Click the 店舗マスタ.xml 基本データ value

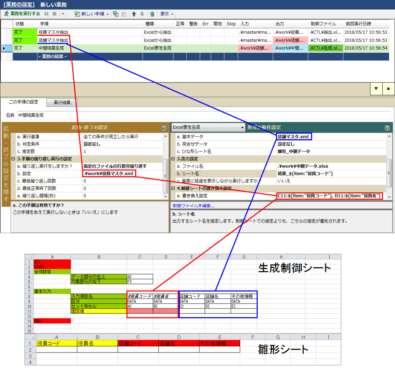293,136
